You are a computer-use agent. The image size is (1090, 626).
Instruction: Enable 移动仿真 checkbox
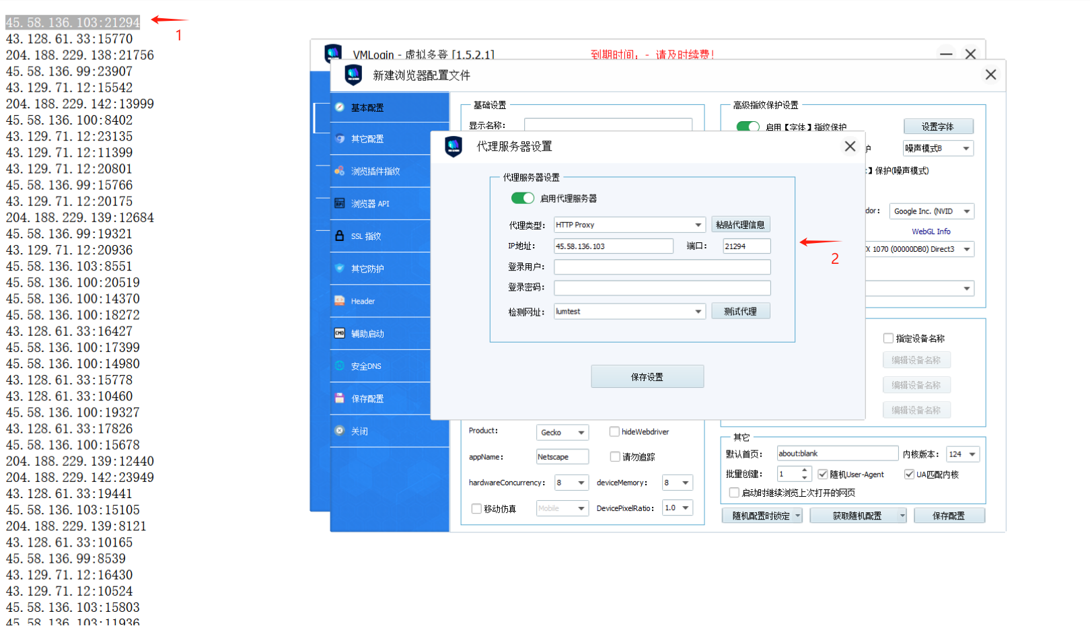click(x=476, y=508)
